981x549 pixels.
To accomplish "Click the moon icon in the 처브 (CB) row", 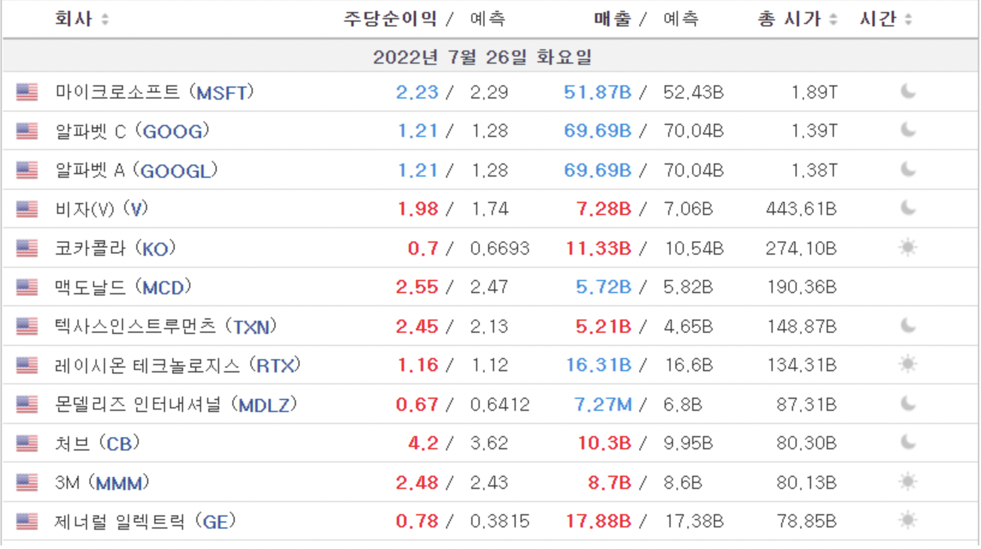I will click(x=908, y=443).
